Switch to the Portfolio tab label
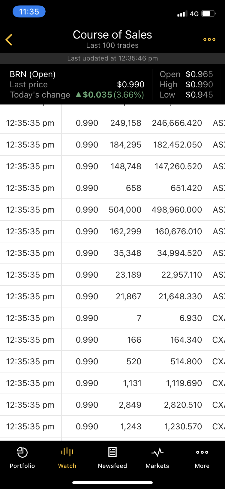 coord(22,466)
